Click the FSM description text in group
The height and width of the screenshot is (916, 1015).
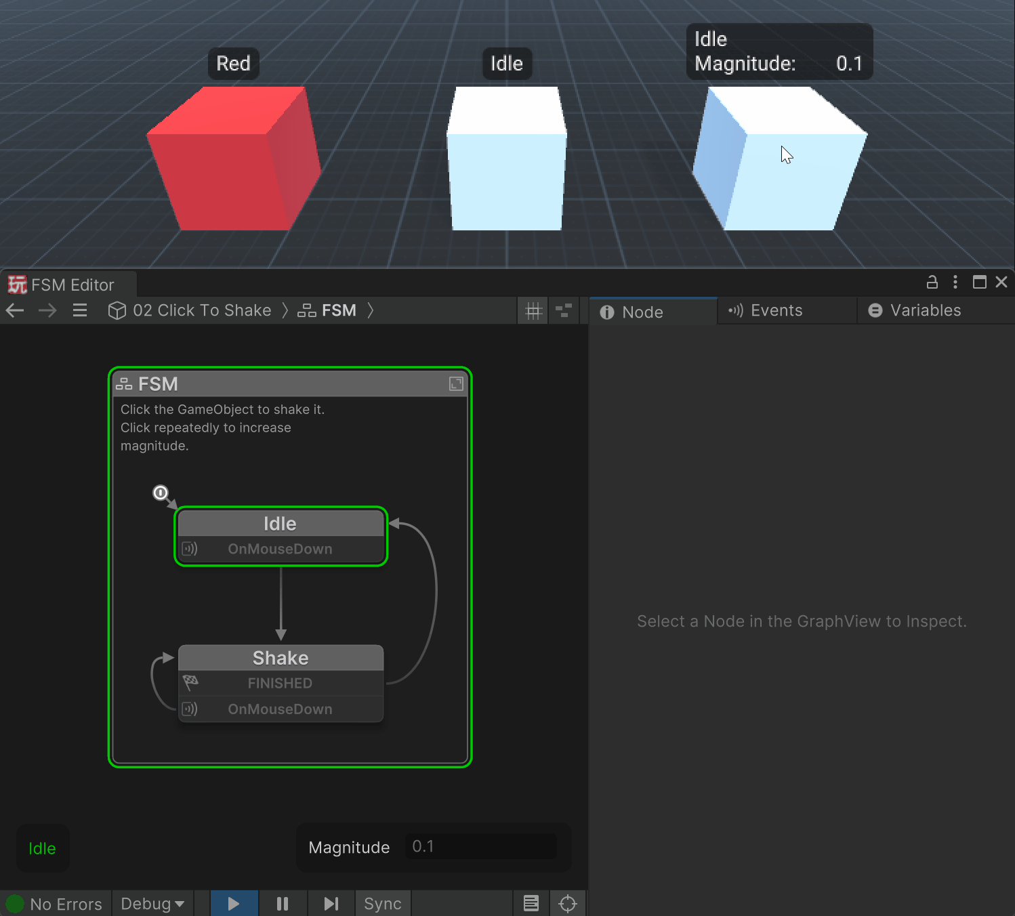[x=222, y=428]
